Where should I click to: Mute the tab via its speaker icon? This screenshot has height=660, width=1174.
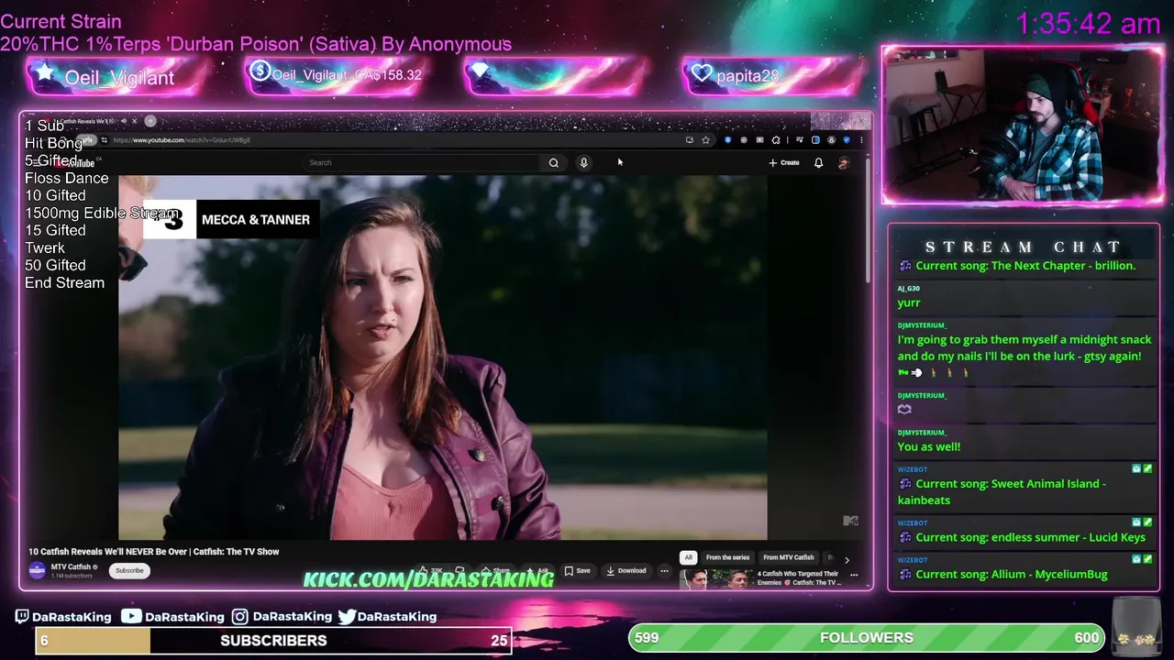point(124,121)
